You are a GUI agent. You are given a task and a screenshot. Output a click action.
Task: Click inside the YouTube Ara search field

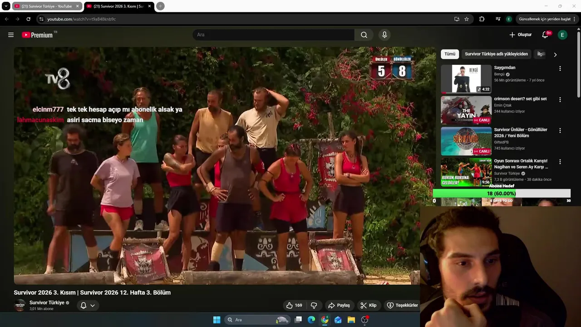click(x=274, y=35)
